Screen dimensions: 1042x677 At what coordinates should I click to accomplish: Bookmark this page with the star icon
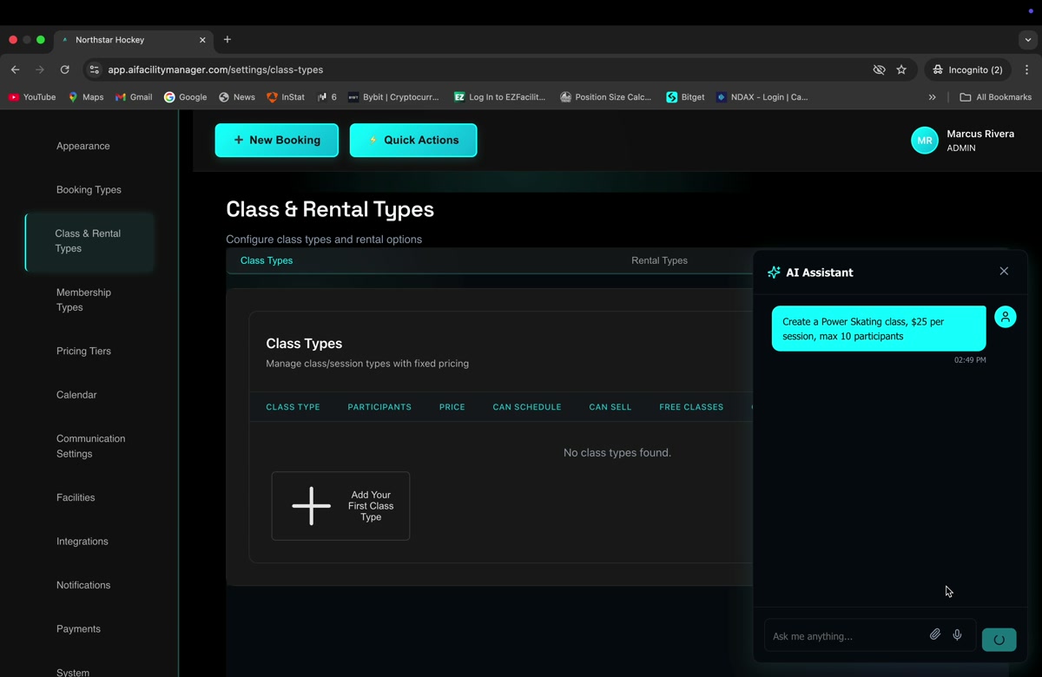(901, 69)
